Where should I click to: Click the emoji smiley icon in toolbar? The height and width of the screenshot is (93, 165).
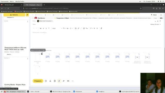tap(76, 28)
